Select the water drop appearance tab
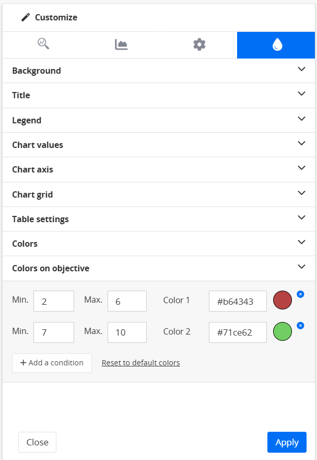This screenshot has height=460, width=317. 277,45
